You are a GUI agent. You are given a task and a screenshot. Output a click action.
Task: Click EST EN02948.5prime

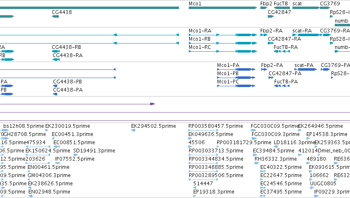coord(30,196)
